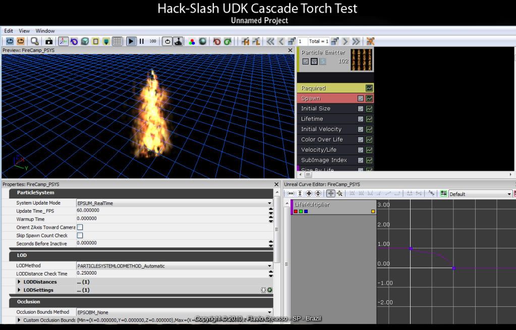Open the Default curve tab dropdown
This screenshot has height=330, width=516.
(509, 193)
